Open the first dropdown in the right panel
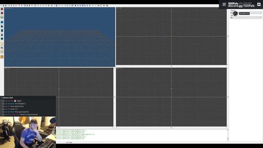 (x=246, y=13)
